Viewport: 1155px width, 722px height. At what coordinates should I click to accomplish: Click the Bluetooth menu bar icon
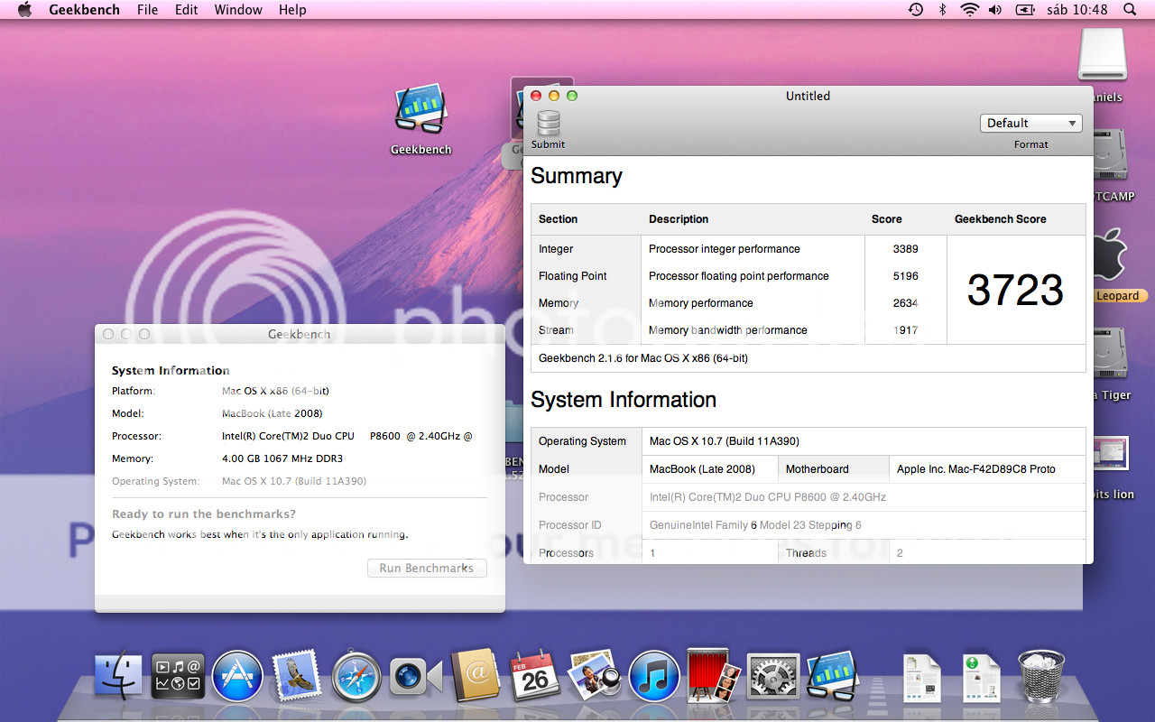tap(942, 9)
